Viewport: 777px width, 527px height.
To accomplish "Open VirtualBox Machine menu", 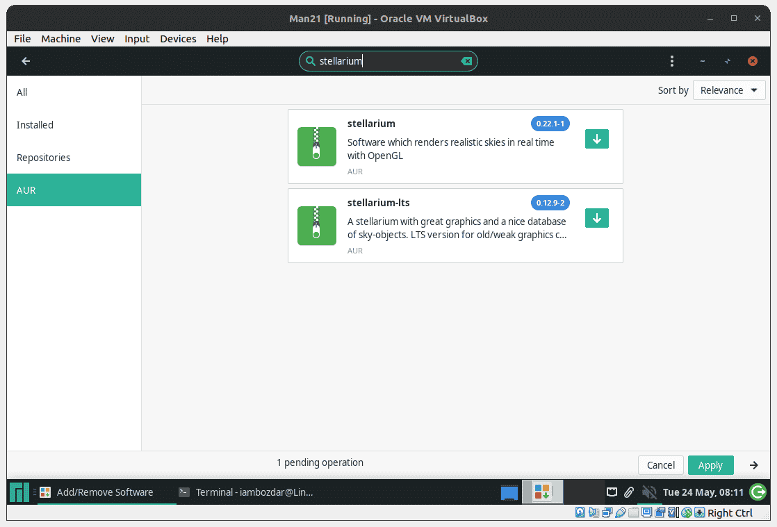I will (61, 39).
